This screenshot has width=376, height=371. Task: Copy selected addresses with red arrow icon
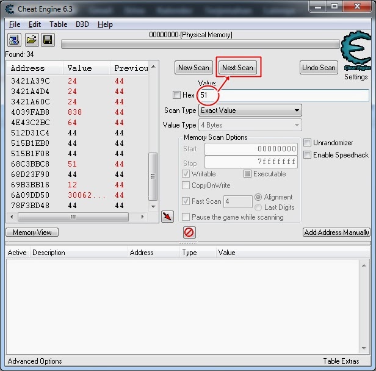(167, 217)
